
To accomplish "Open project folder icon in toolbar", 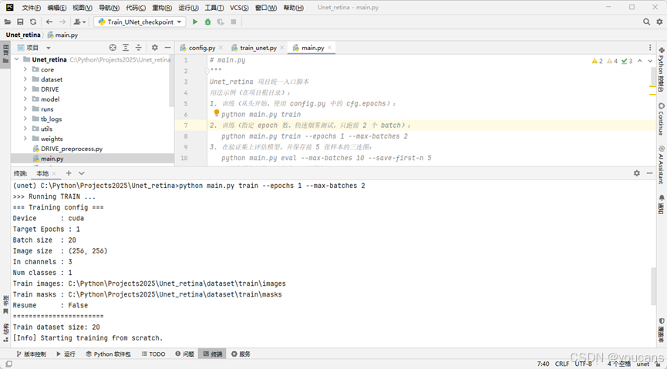I will pyautogui.click(x=8, y=22).
